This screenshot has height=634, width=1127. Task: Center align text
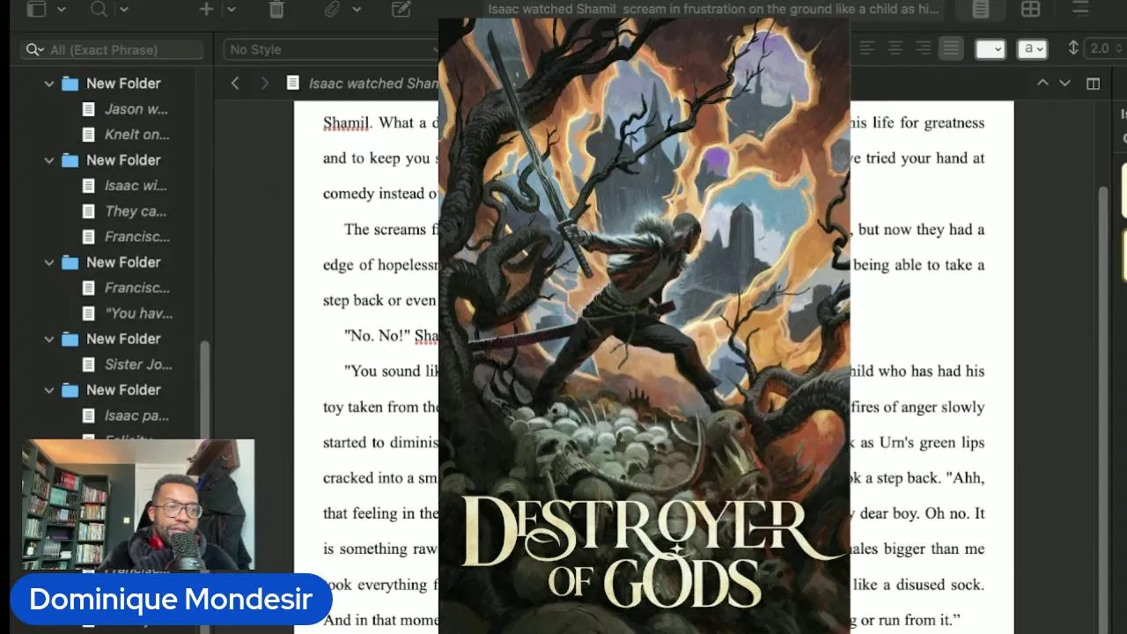(x=895, y=48)
